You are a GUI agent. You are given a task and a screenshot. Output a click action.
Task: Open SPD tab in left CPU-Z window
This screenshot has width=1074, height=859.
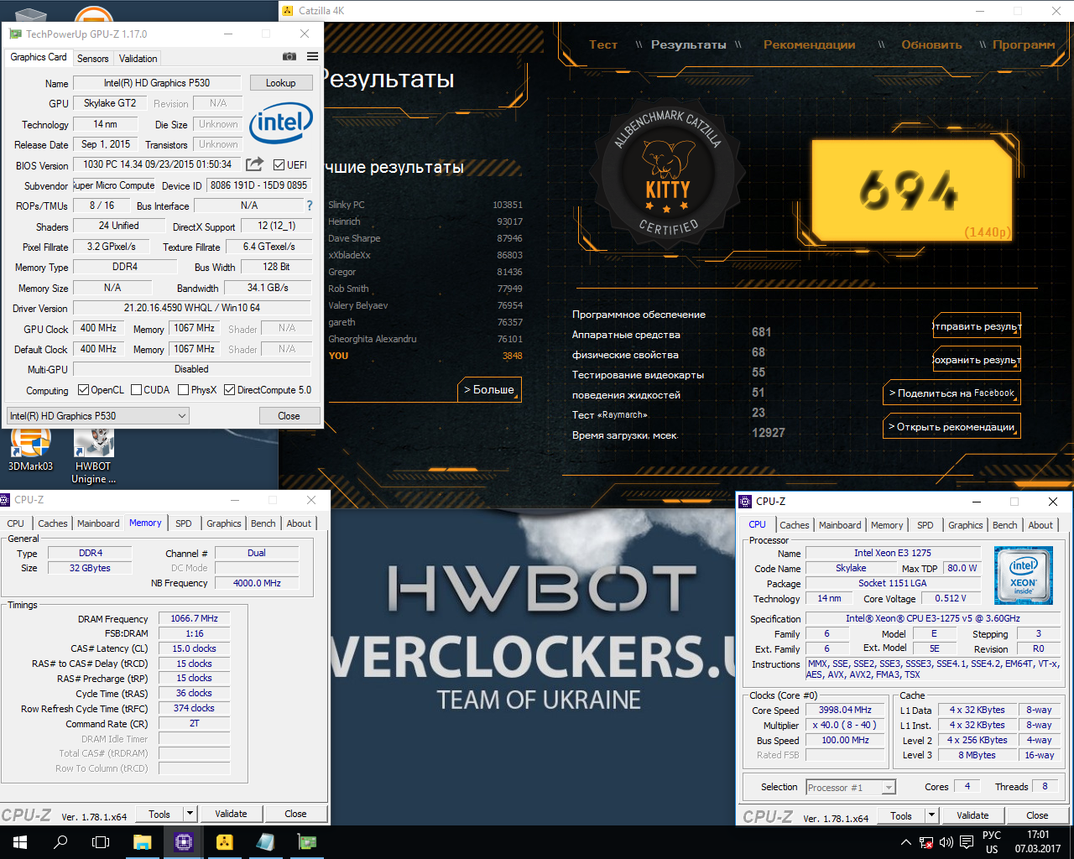(184, 523)
